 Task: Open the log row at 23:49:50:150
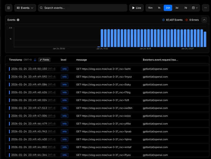[107, 69]
